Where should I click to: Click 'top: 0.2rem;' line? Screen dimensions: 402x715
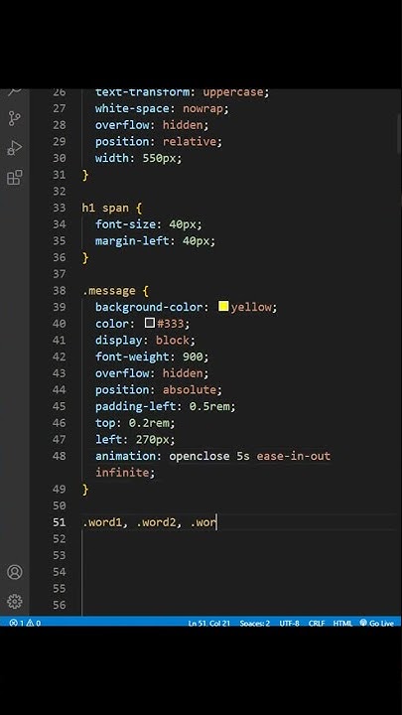tap(135, 423)
